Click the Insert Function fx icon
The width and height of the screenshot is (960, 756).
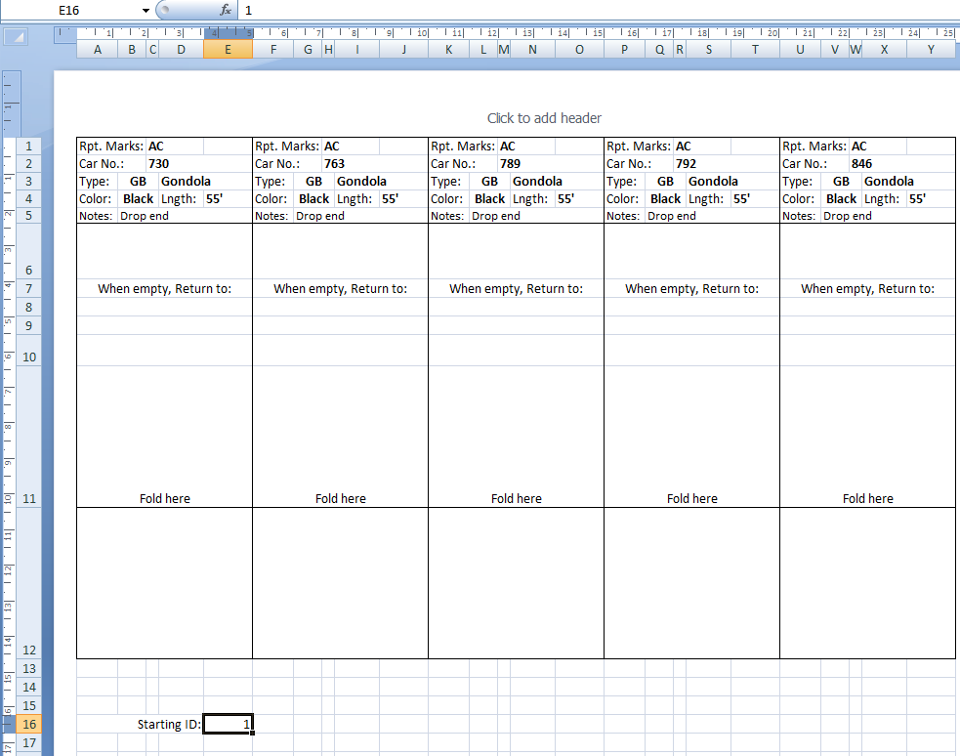[x=226, y=10]
